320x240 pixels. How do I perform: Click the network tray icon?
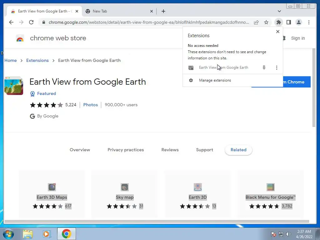pyautogui.click(x=281, y=234)
